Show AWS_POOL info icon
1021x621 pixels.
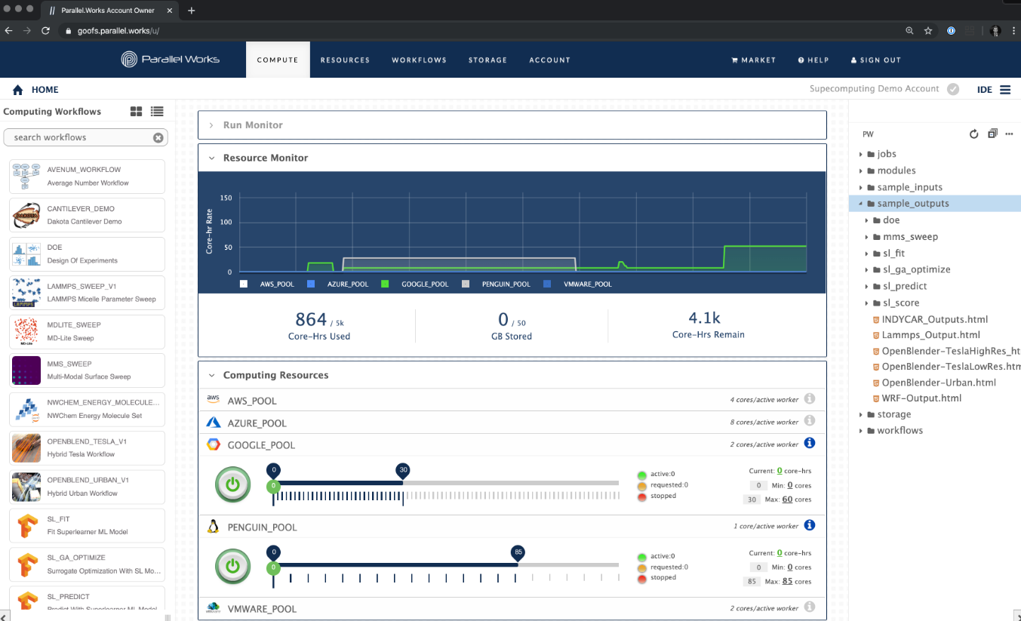pyautogui.click(x=810, y=398)
